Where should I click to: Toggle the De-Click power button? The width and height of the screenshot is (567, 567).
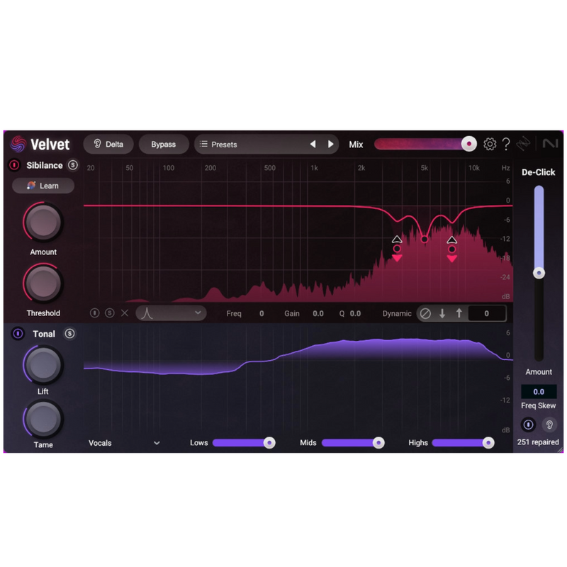528,425
